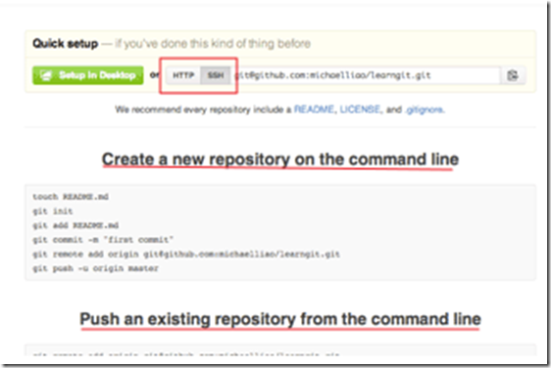Click 'Push an existing repository from the command line' heading
Image resolution: width=551 pixels, height=368 pixels.
280,319
